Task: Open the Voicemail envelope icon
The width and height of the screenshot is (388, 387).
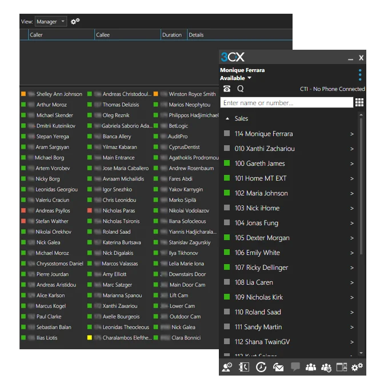Action: (x=278, y=368)
